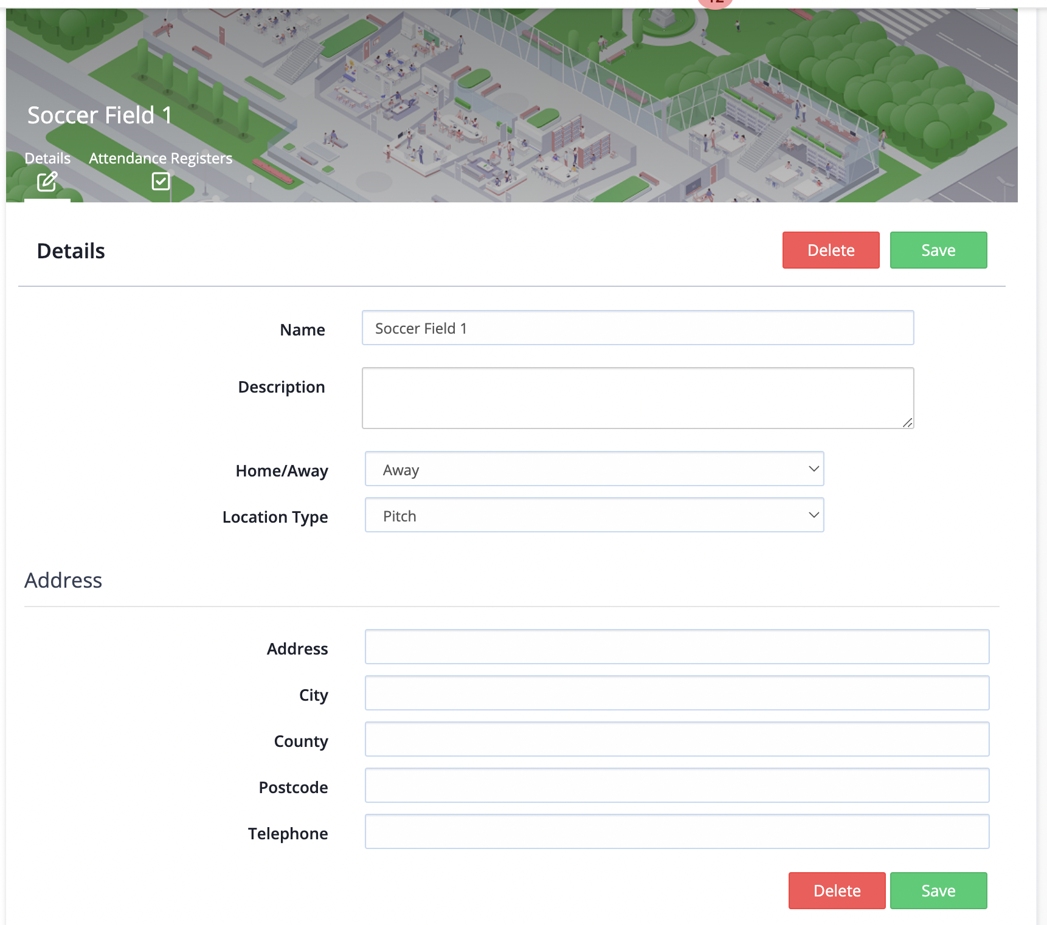
Task: Click the red notification badge at top
Action: pos(716,3)
